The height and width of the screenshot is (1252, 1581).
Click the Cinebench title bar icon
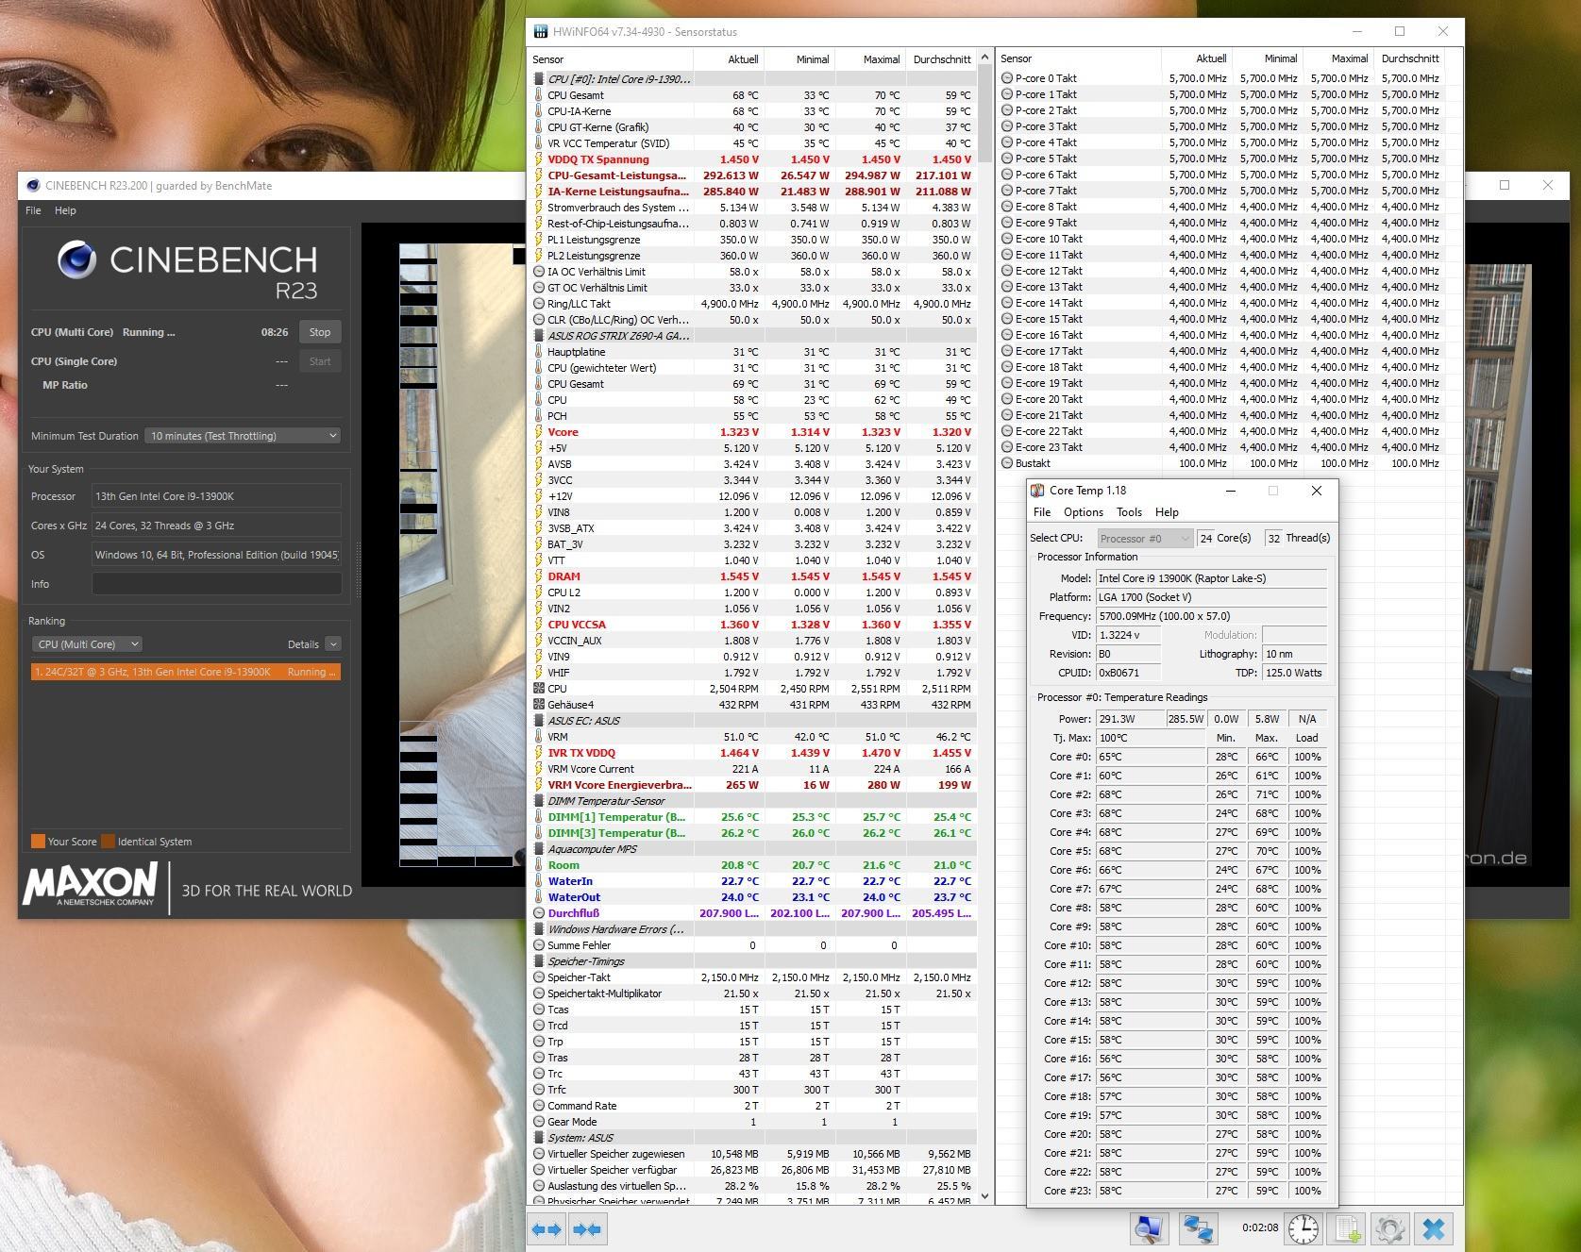pos(33,186)
